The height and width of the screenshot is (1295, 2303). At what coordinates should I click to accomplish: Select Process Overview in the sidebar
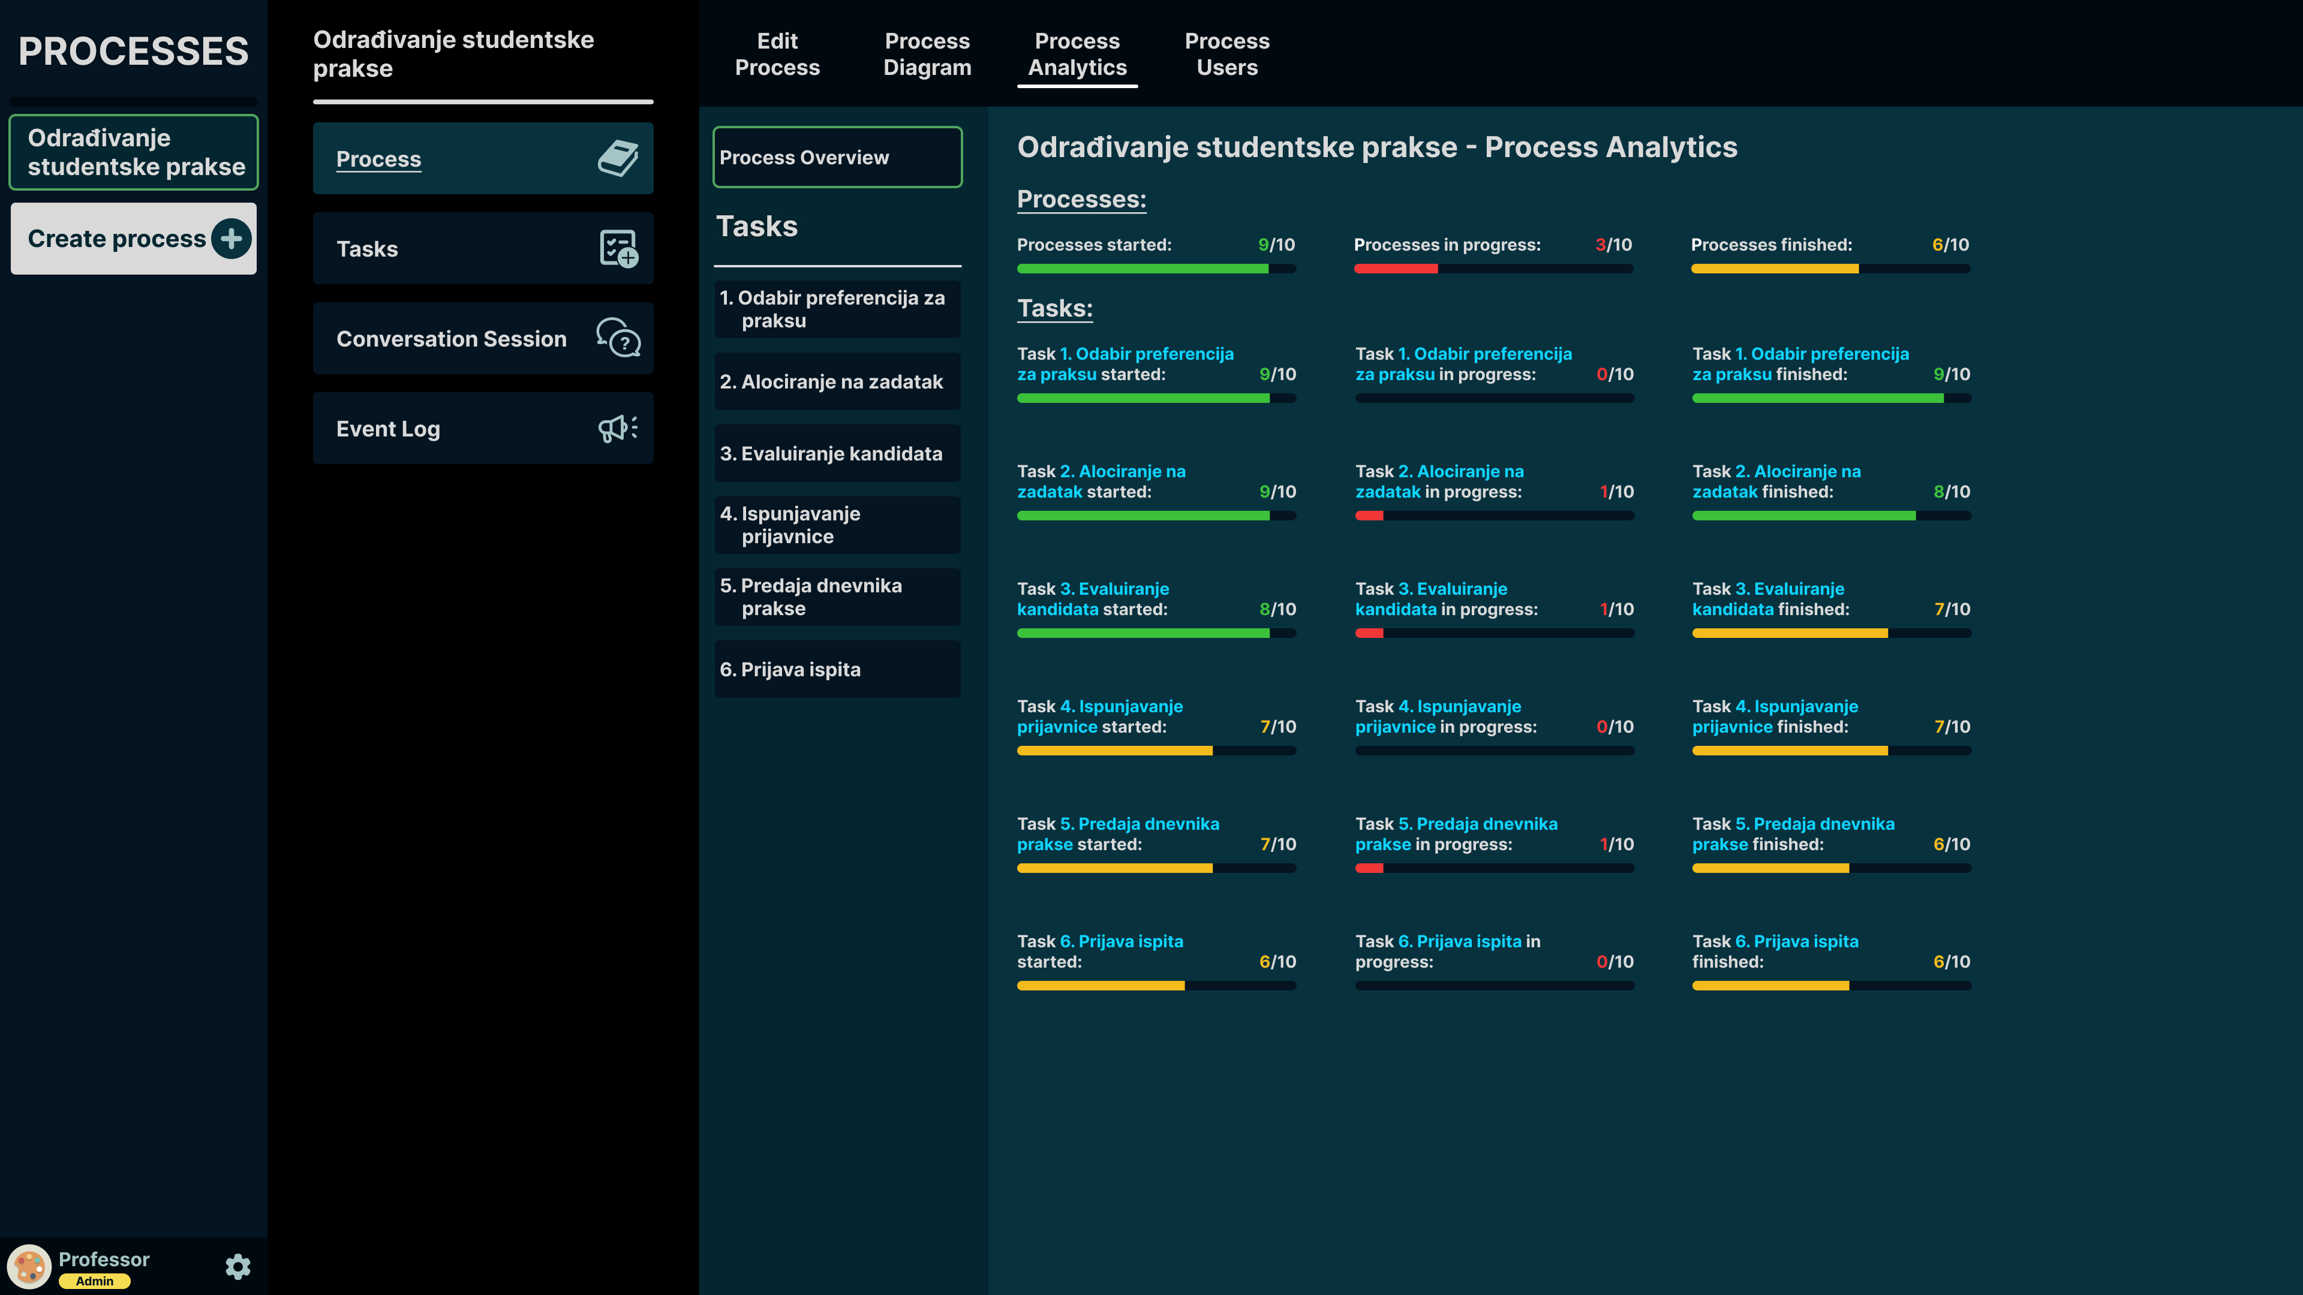[837, 157]
